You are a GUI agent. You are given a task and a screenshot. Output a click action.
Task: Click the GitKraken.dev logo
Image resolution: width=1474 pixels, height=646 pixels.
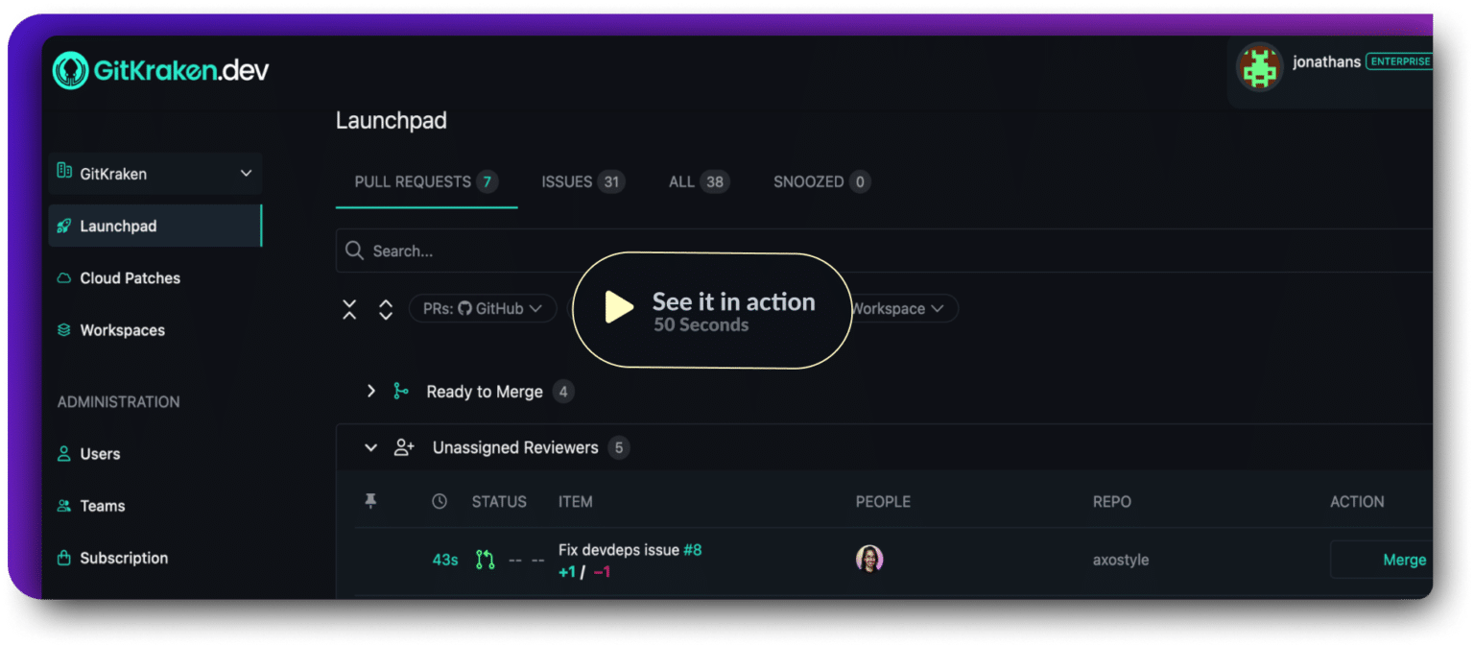pyautogui.click(x=160, y=70)
